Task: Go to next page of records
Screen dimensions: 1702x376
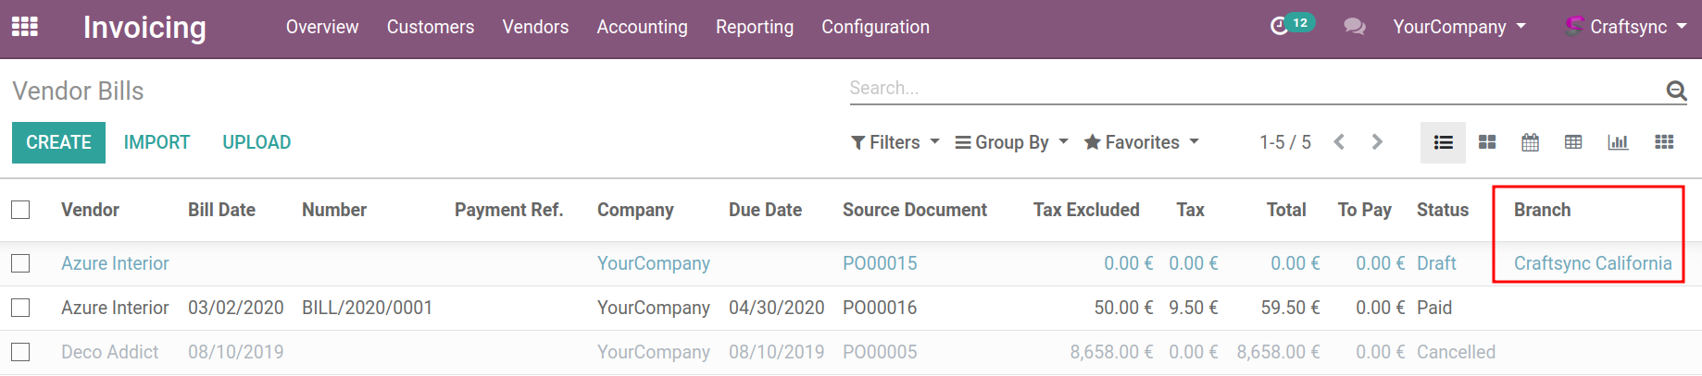Action: (1377, 142)
